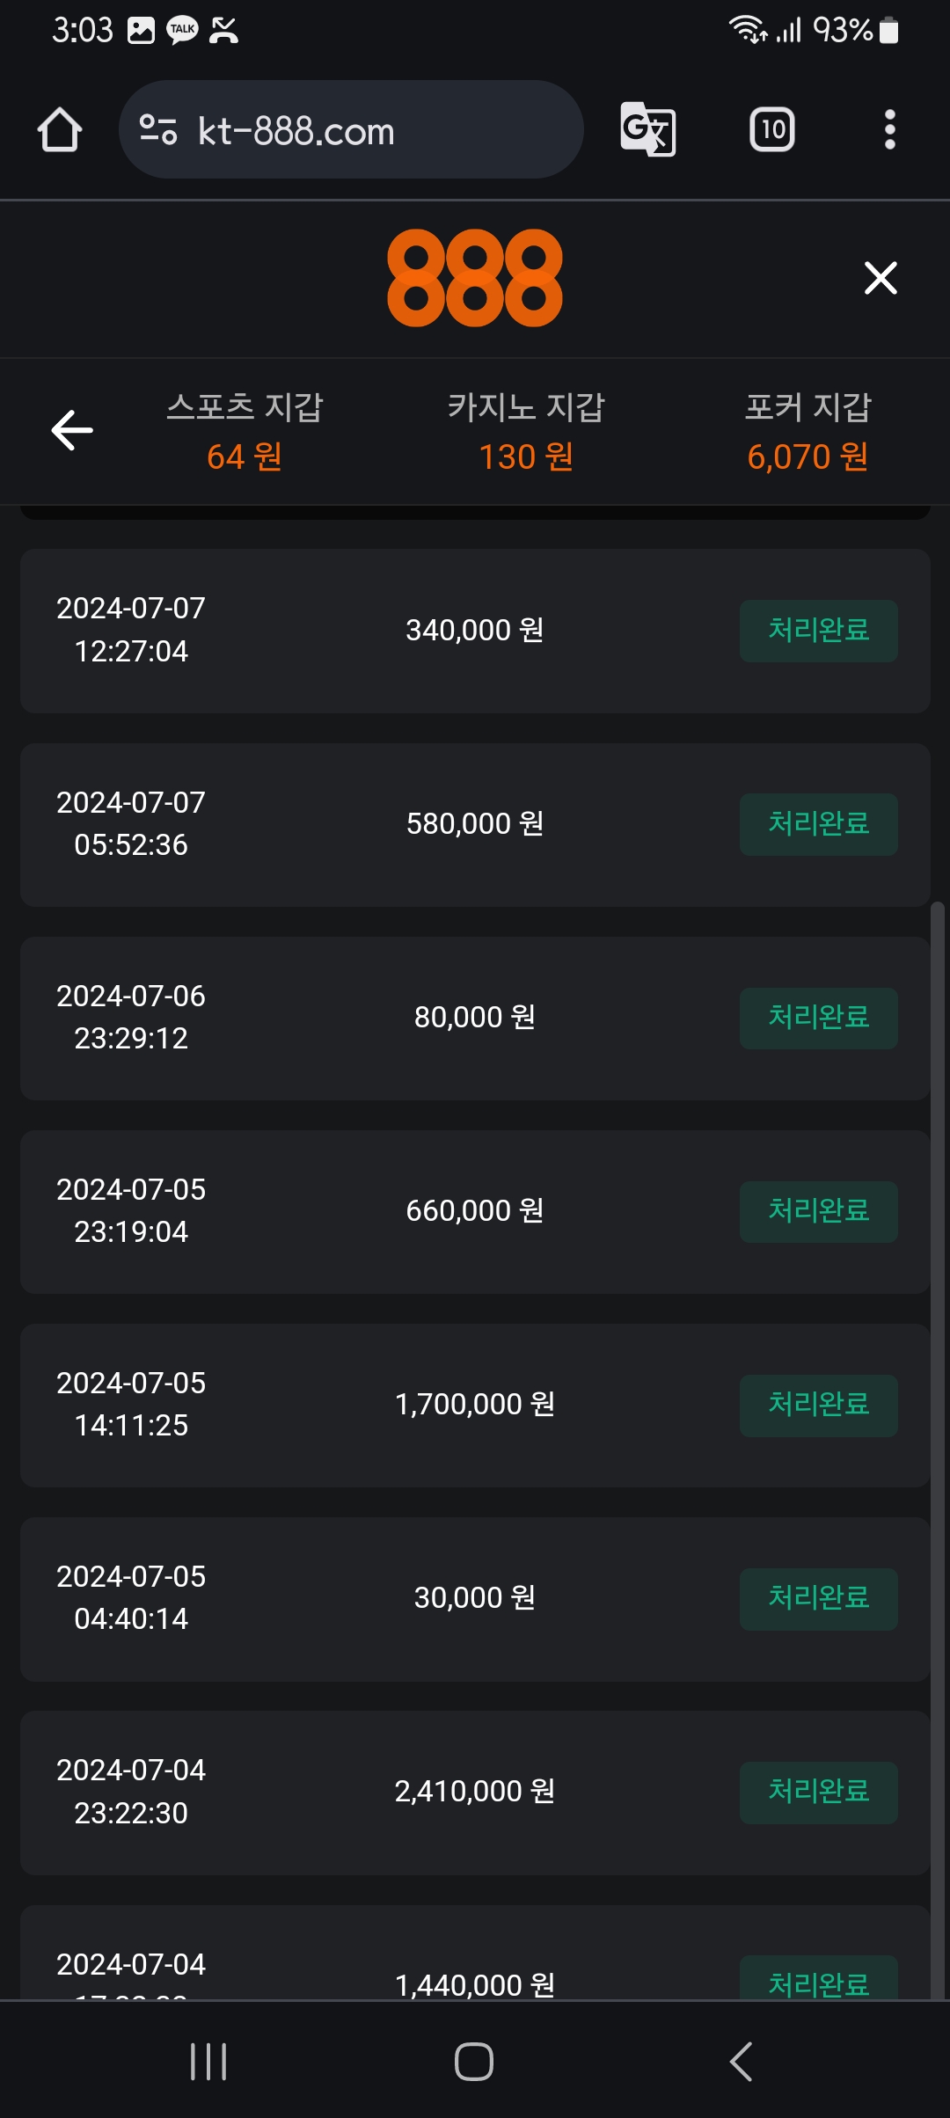Tap 처리완료 status for 1,700,000 원 entry
Viewport: 950px width, 2118px height.
818,1406
